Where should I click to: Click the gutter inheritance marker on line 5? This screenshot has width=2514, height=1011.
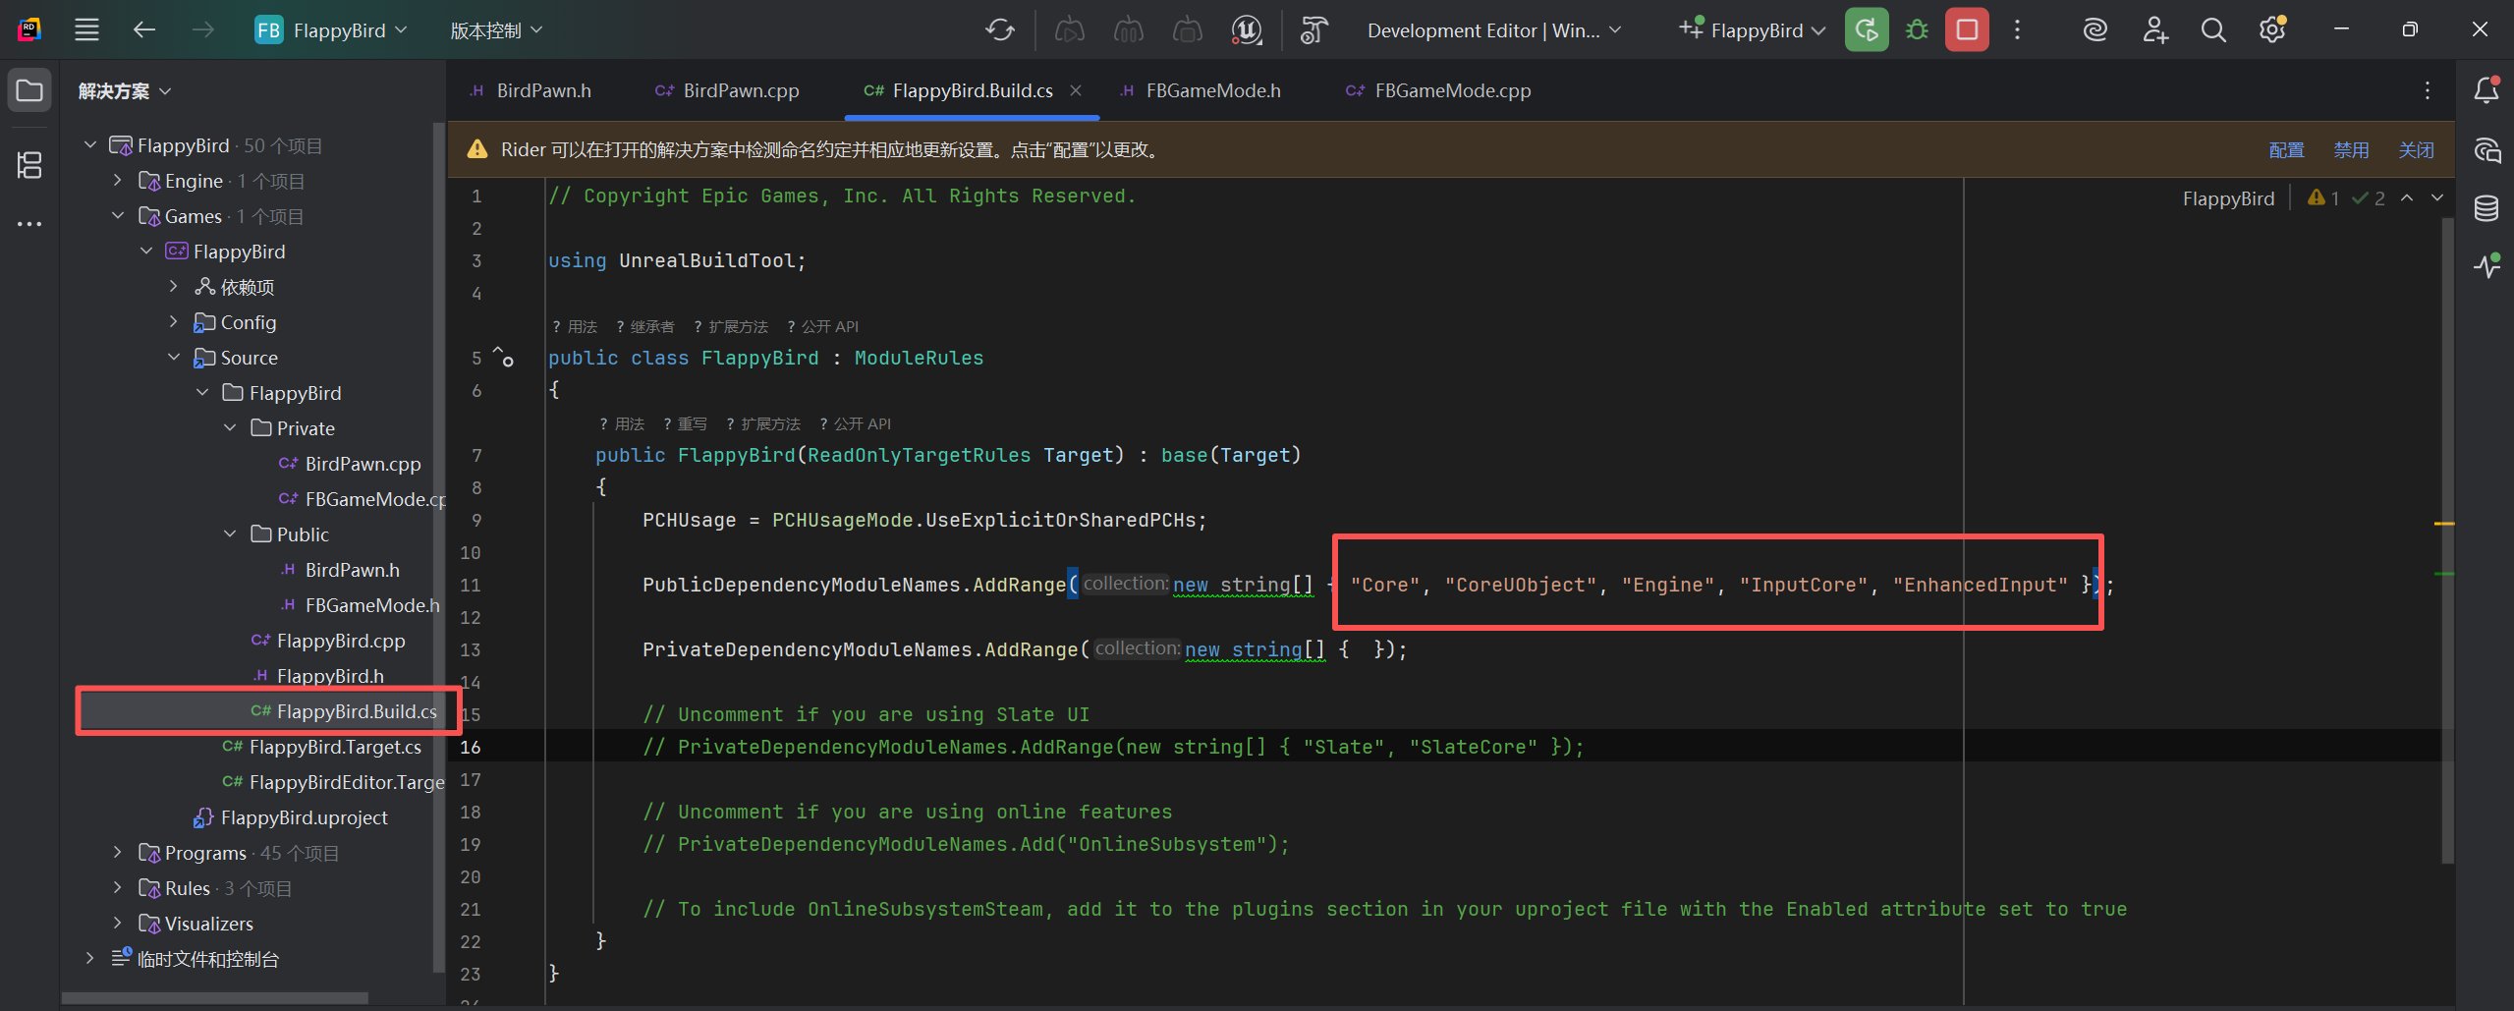pos(504,357)
